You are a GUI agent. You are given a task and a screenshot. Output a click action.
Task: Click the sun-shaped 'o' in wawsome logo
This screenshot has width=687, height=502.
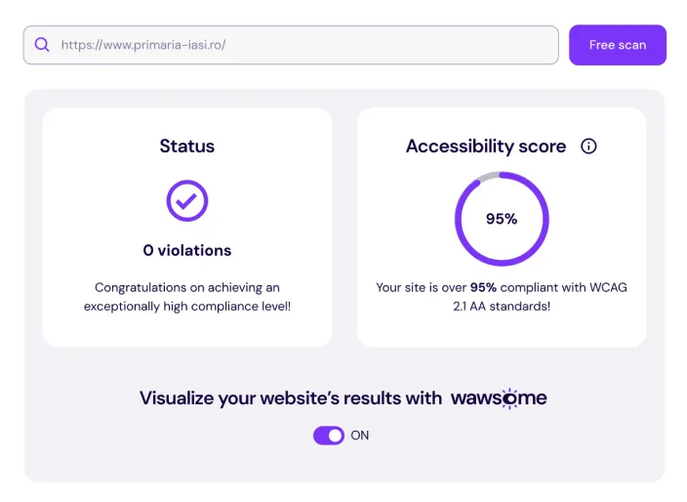[x=509, y=397]
